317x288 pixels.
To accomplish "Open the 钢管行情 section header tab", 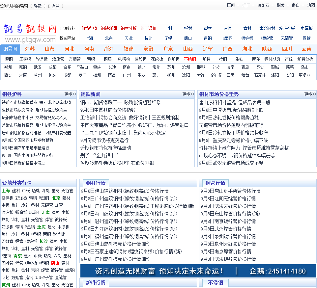I will click(x=215, y=183).
